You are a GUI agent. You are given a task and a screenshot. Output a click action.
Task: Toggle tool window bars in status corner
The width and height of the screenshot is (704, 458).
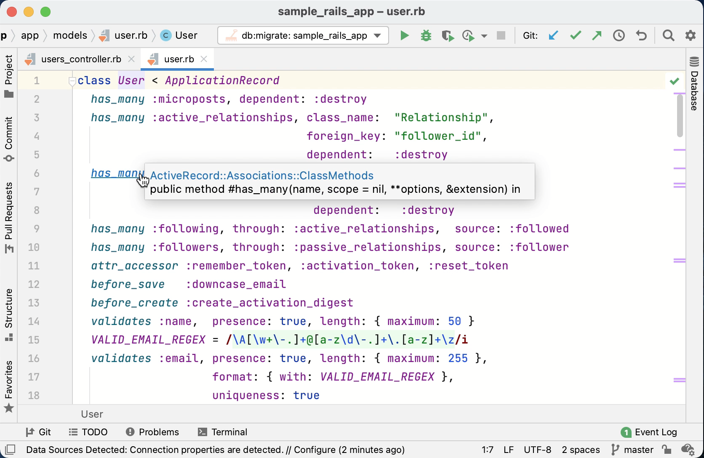[10, 450]
